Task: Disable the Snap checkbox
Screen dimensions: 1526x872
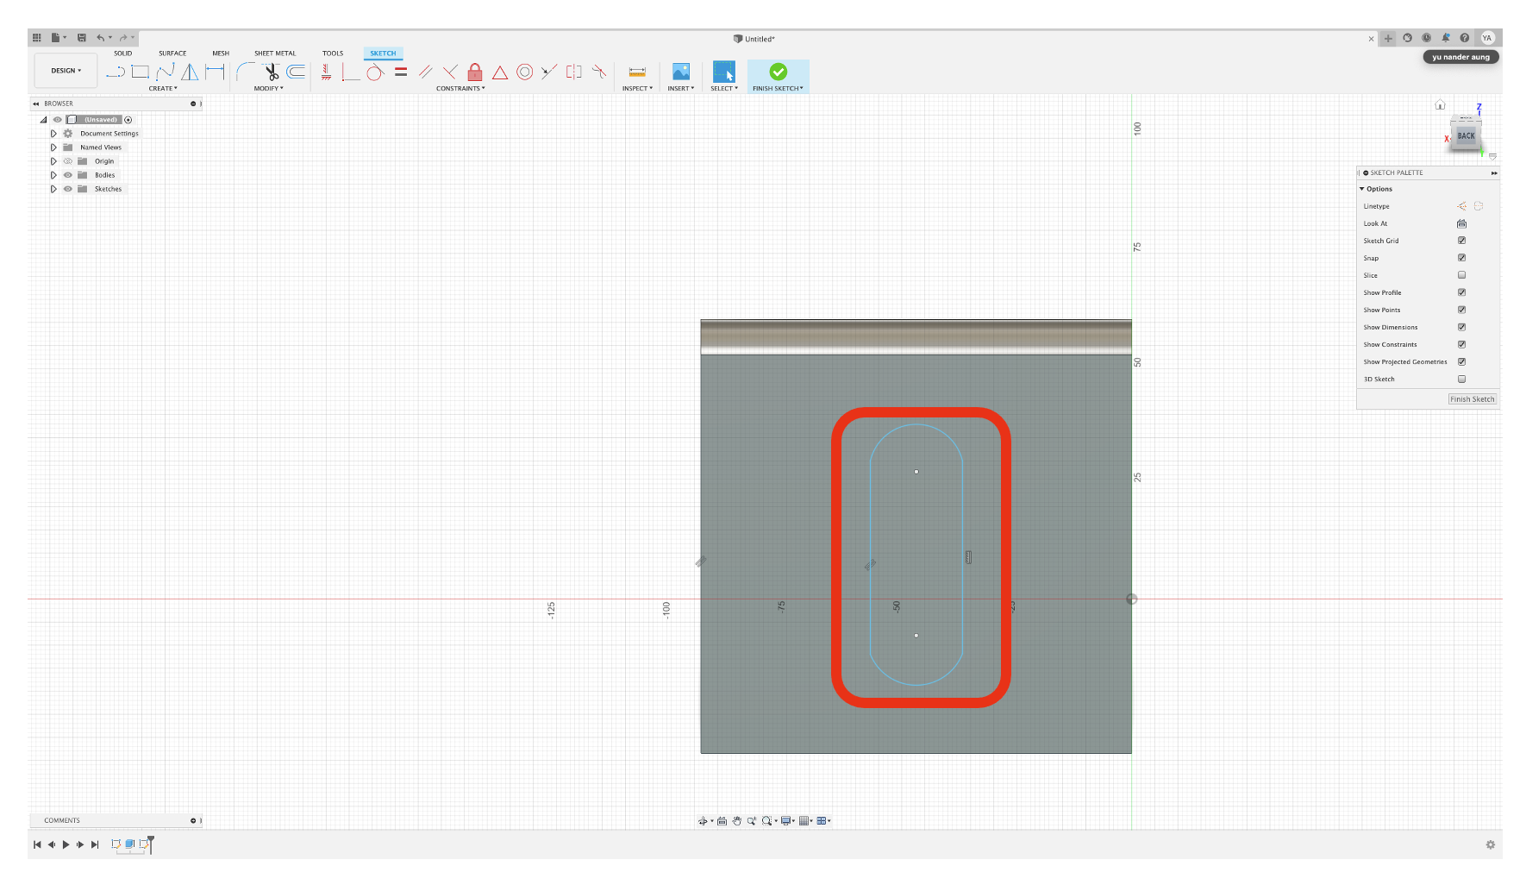Action: (1461, 258)
